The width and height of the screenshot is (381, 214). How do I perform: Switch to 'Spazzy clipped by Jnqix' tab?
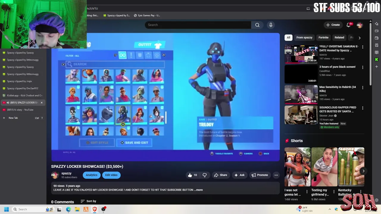pyautogui.click(x=23, y=81)
